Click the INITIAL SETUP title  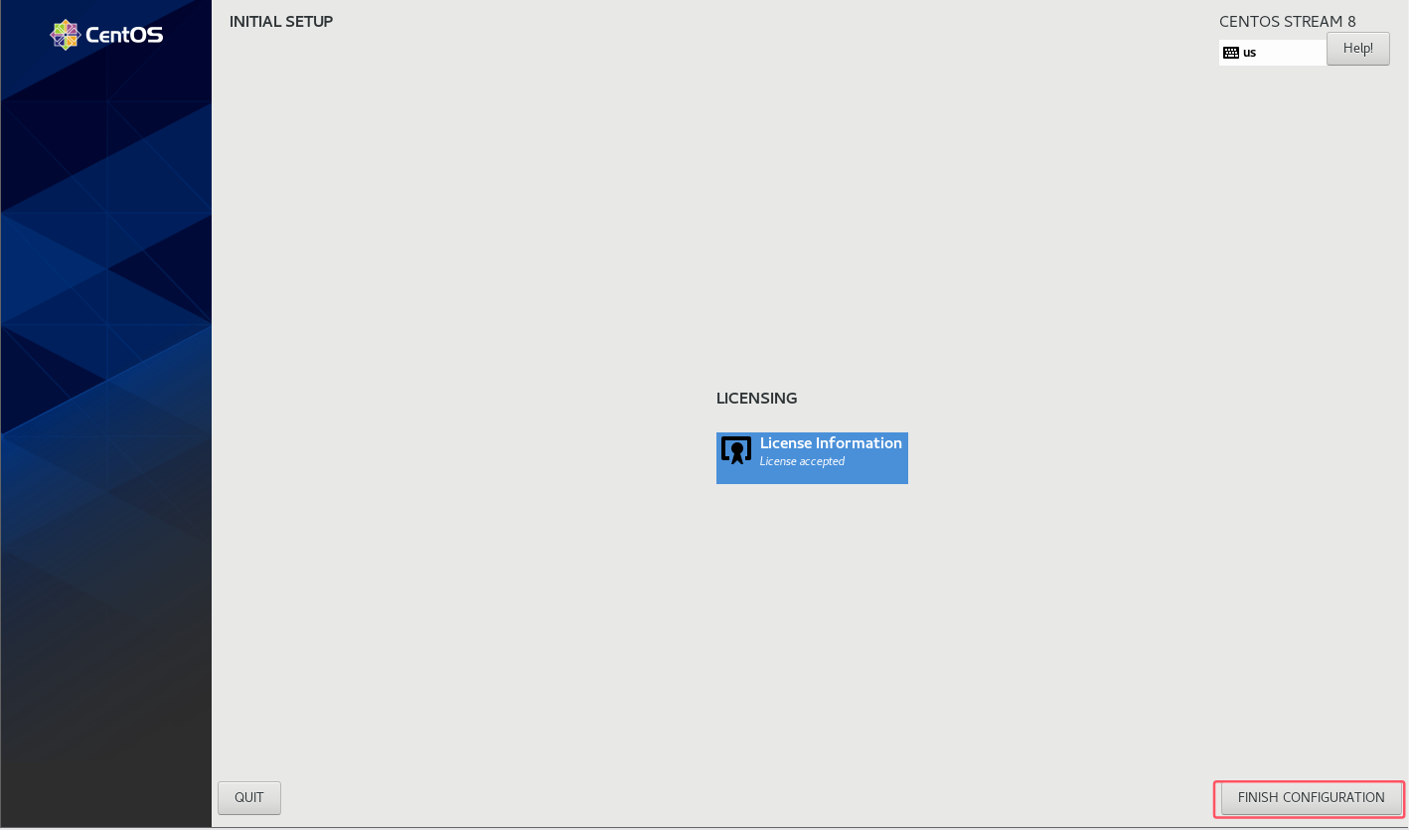tap(281, 22)
